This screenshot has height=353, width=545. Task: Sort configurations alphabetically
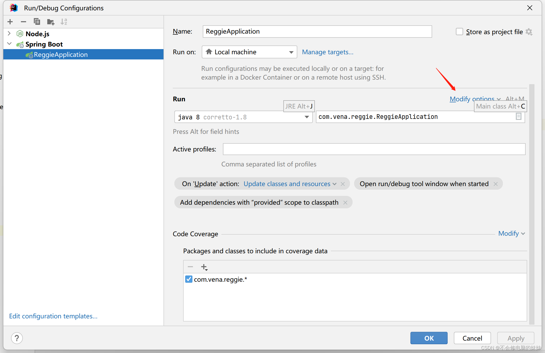[64, 22]
